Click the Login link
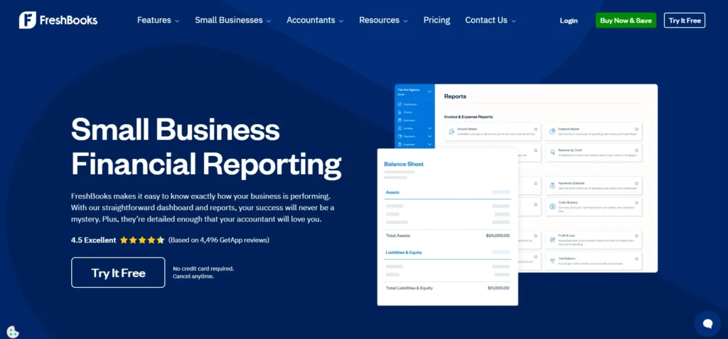Screen dimensions: 728x339 569,21
